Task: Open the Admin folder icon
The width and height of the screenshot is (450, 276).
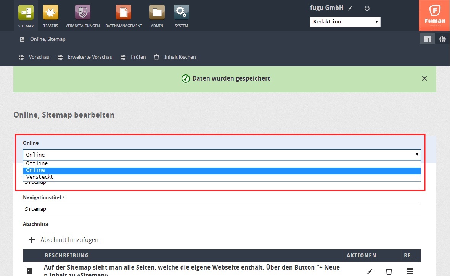Action: [157, 13]
